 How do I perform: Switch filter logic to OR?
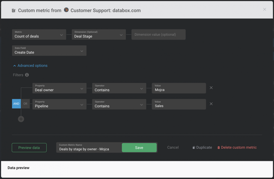tap(25, 104)
